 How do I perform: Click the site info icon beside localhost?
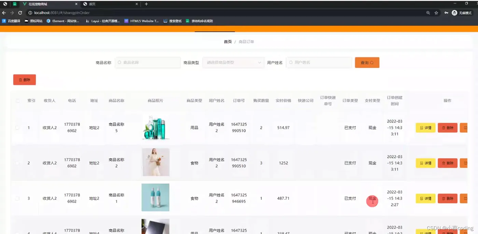pos(30,13)
